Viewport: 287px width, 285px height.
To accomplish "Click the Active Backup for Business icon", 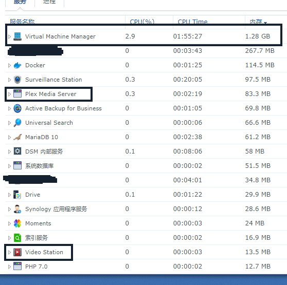I will click(17, 108).
